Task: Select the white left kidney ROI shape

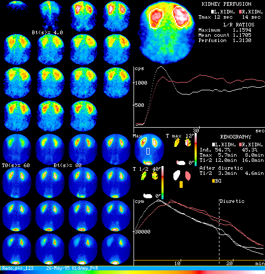Action: click(176, 175)
